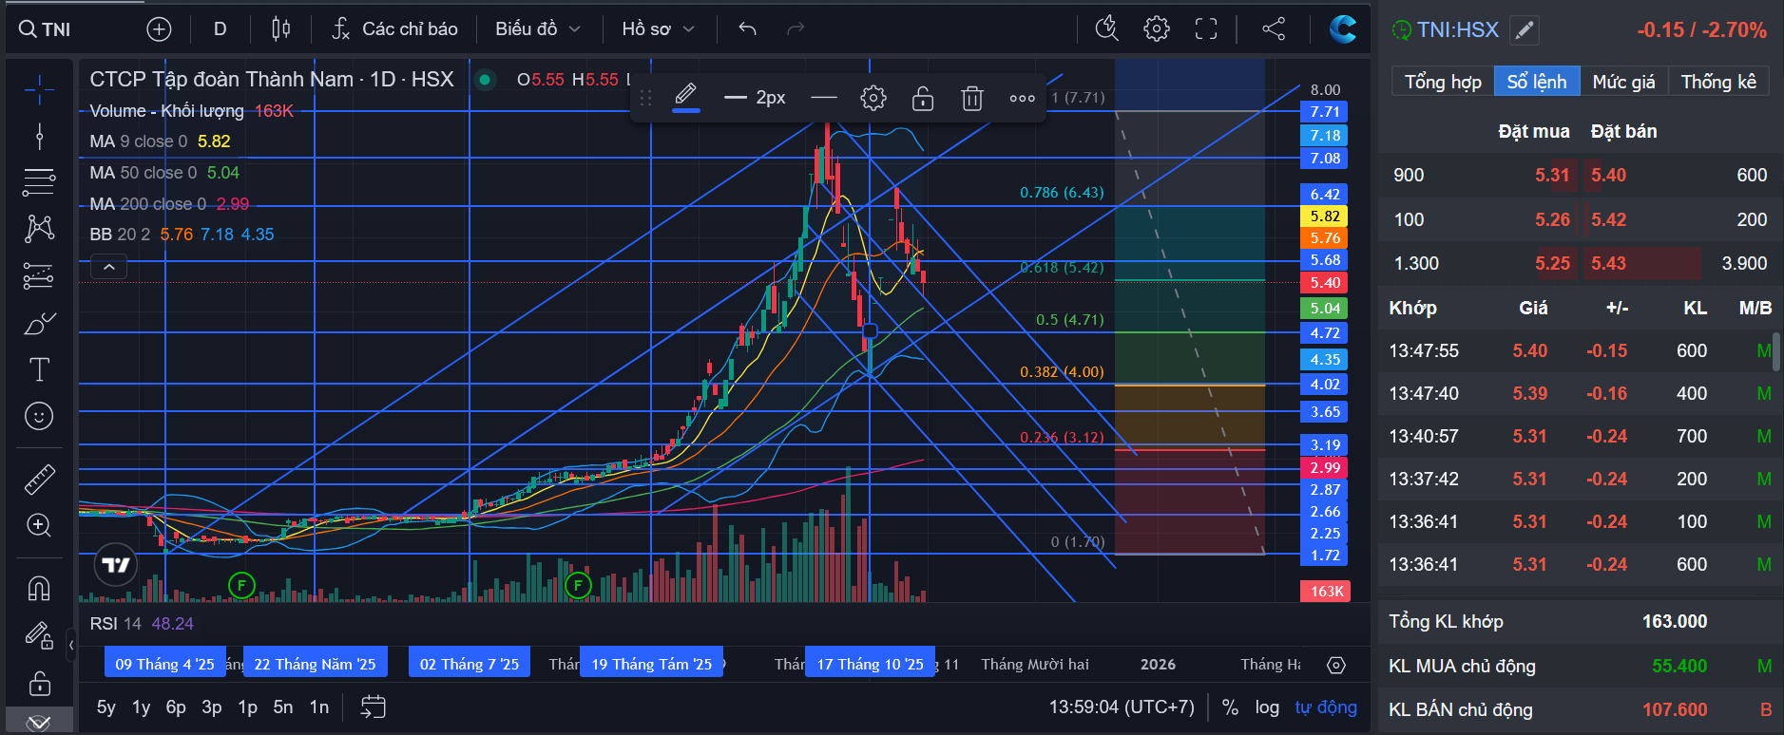Viewport: 1784px width, 735px height.
Task: Open the pattern drawing tools
Action: pyautogui.click(x=39, y=228)
